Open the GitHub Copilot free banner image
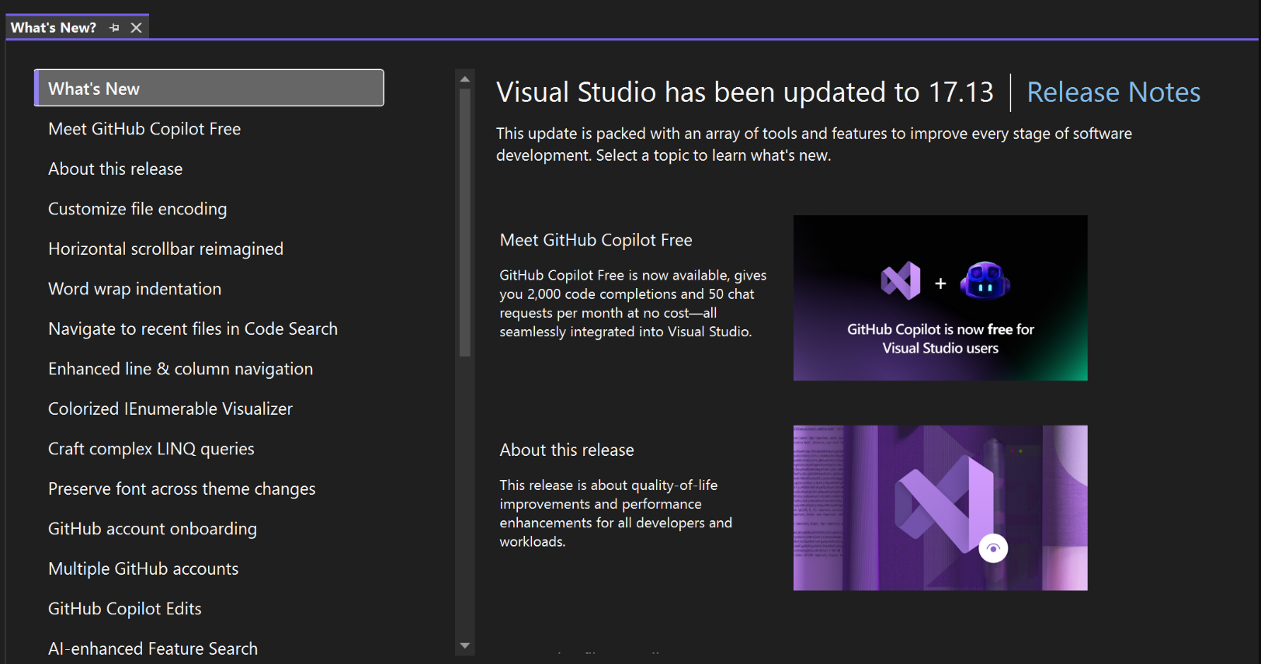This screenshot has width=1261, height=664. 940,298
